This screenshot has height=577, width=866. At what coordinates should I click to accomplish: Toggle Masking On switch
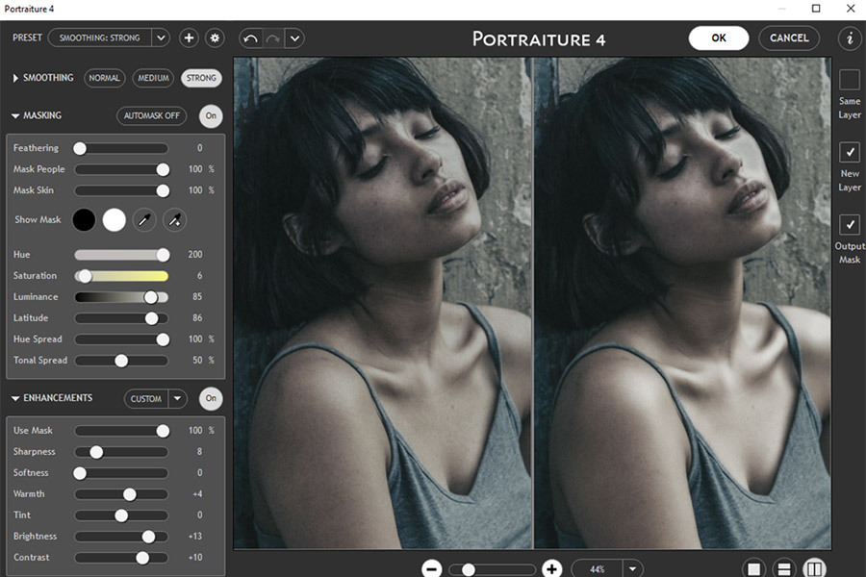point(211,116)
